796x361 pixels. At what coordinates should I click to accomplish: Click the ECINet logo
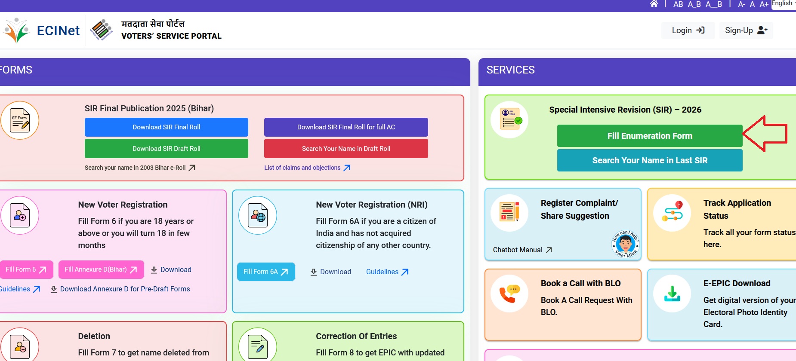42,31
